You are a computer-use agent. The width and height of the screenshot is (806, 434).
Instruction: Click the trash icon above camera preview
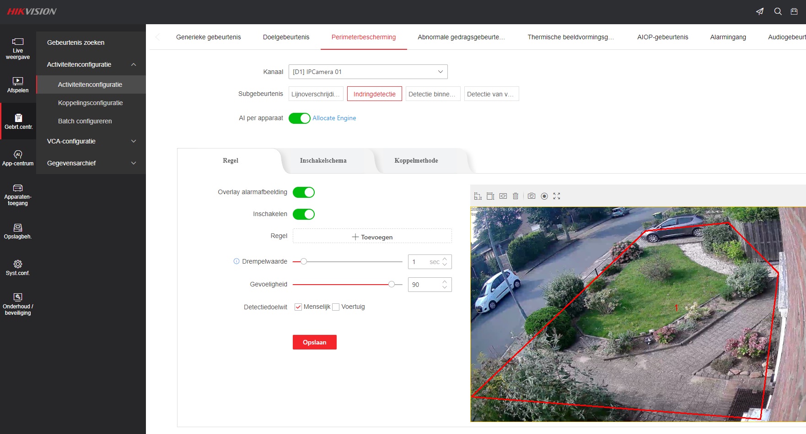point(516,196)
